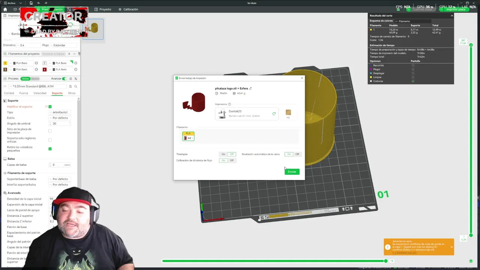Turn Timelapse On in the dialog
Viewport: 480px width, 270px height.
pyautogui.click(x=223, y=154)
